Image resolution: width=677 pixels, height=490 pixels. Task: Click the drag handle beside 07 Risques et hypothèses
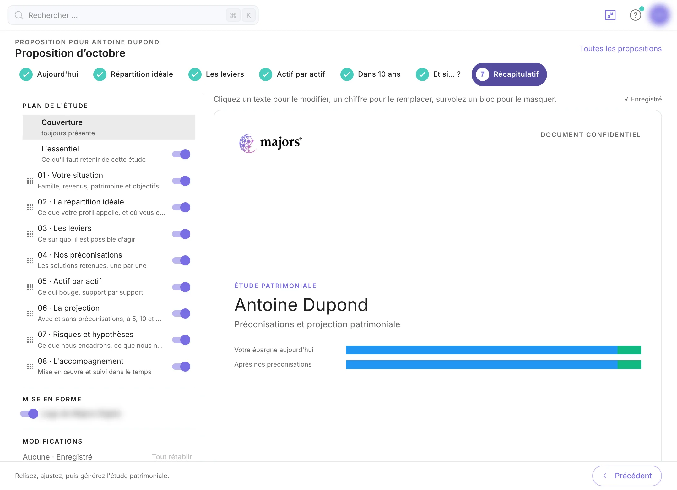pyautogui.click(x=30, y=340)
